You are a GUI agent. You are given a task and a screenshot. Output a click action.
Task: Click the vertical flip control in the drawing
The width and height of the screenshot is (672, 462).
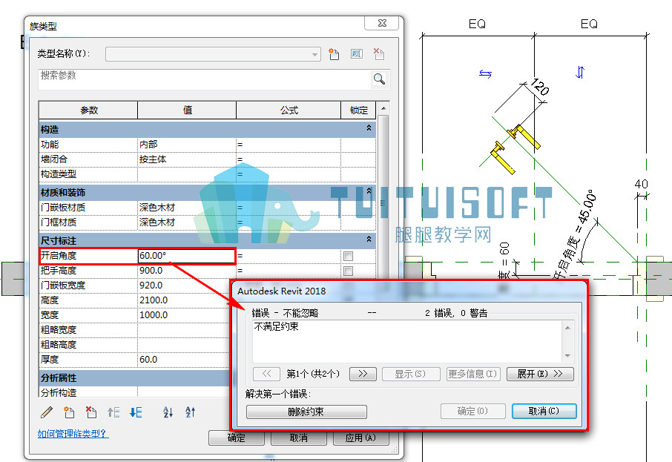point(580,72)
